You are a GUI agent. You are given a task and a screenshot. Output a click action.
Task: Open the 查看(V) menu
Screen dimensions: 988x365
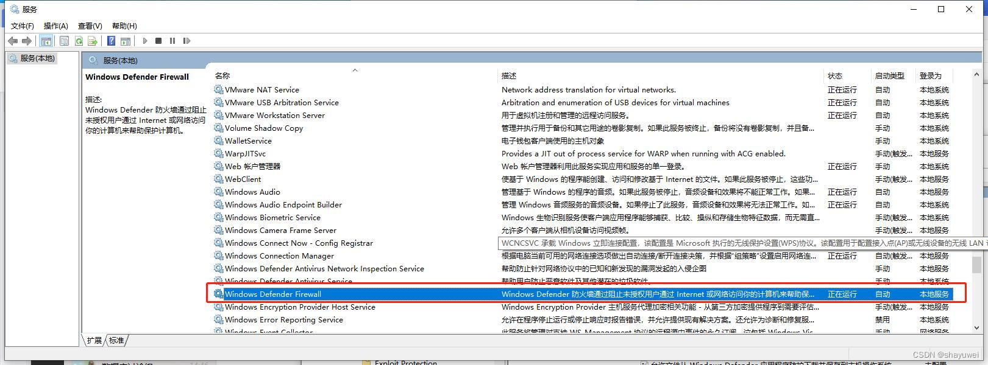[x=90, y=26]
